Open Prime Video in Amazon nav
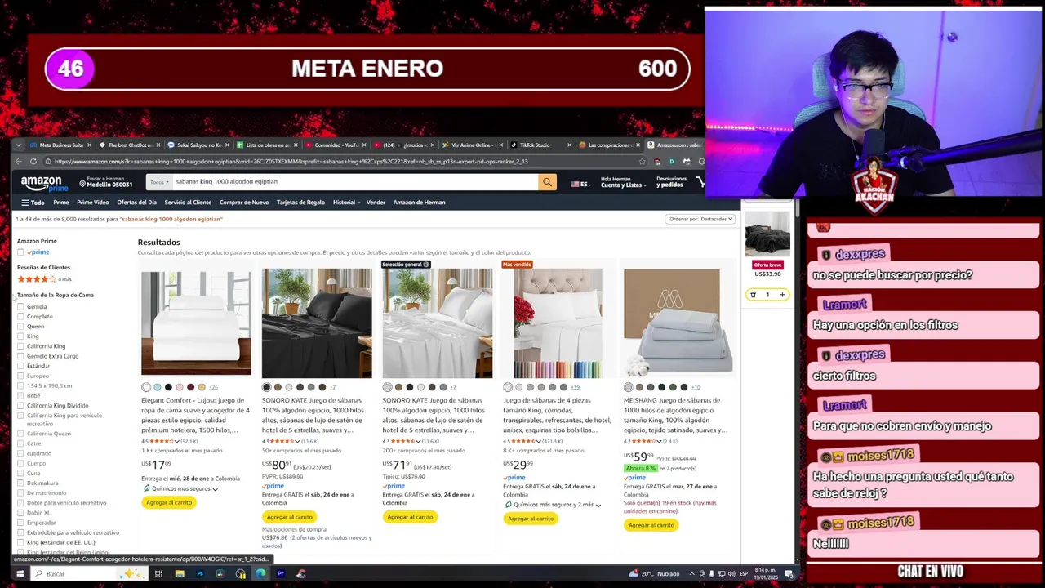This screenshot has height=588, width=1045. [92, 203]
